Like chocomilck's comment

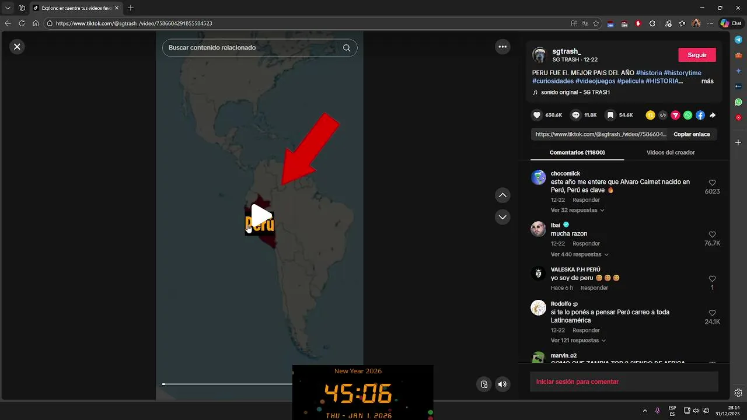(x=712, y=183)
